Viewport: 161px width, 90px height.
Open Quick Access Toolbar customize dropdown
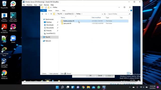click(x=51, y=7)
